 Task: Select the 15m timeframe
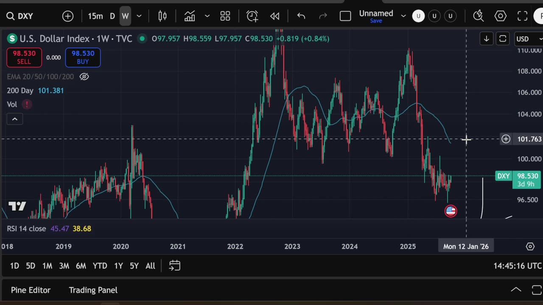[95, 16]
